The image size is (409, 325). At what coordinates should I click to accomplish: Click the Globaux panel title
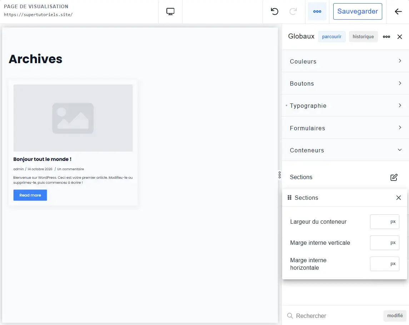pos(301,36)
